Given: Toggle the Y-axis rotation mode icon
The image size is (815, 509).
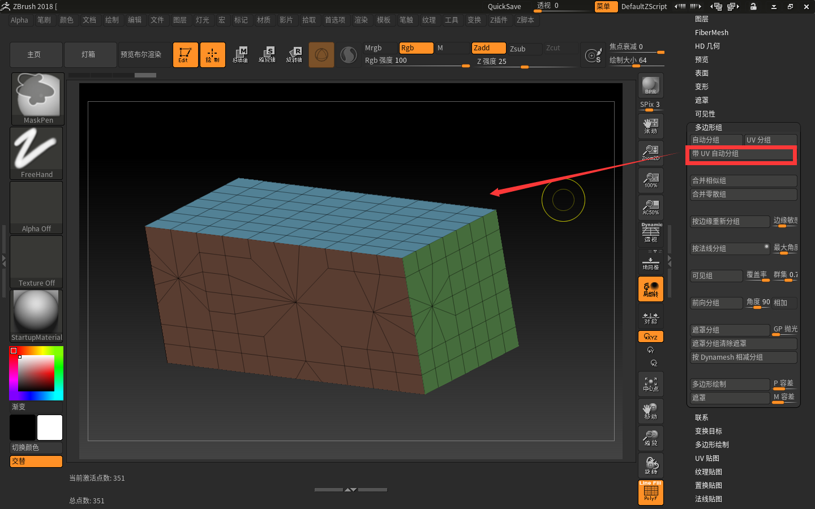Looking at the screenshot, I should click(650, 351).
